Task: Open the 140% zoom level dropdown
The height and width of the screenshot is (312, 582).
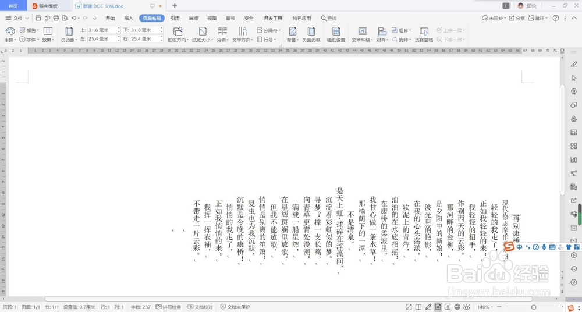Action: click(485, 307)
